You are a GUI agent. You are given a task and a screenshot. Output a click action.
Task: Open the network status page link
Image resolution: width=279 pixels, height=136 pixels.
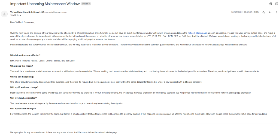(197, 33)
